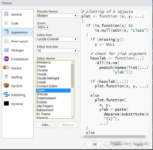Screen dimensions: 153x150
Task: Open the Zoom percentage dropdown
Action: [x=43, y=28]
